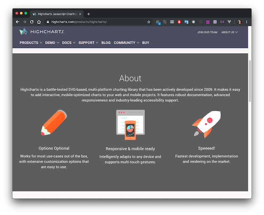Viewport: 264px width, 215px height.
Task: Open the Chrome three-dot menu
Action: (x=247, y=22)
